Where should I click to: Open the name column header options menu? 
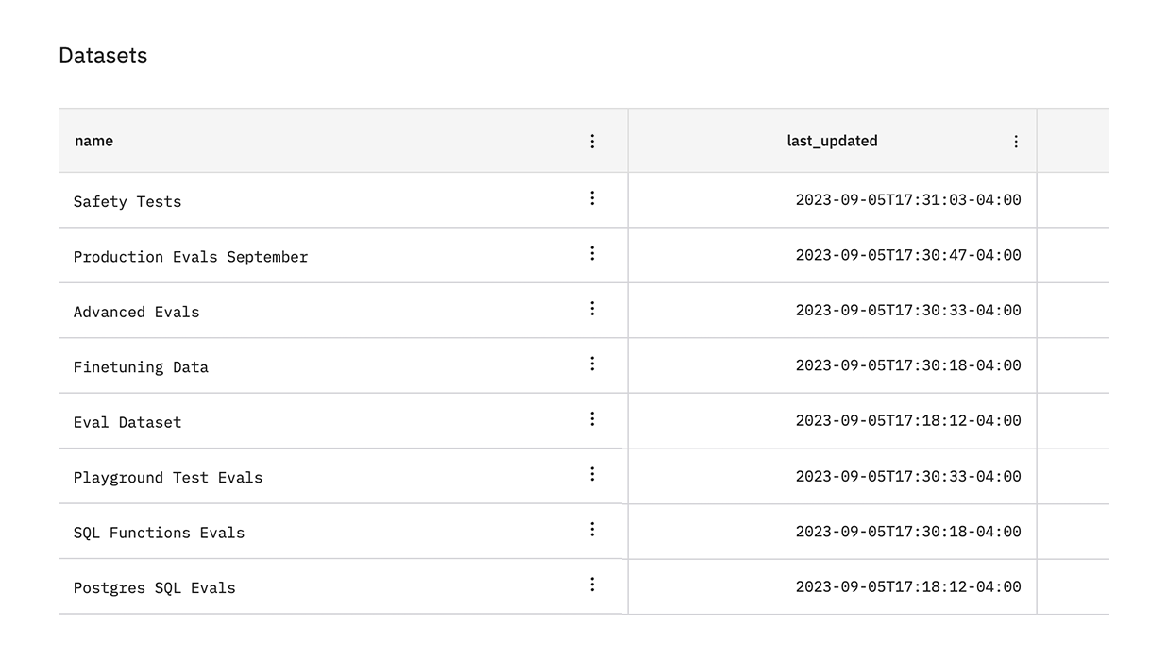click(592, 141)
